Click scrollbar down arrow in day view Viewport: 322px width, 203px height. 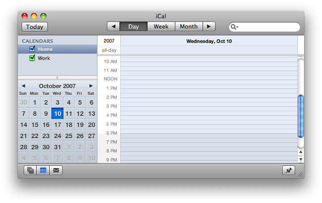tap(301, 159)
